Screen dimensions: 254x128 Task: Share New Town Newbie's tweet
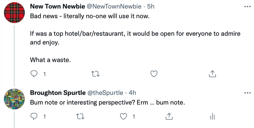click(x=212, y=74)
